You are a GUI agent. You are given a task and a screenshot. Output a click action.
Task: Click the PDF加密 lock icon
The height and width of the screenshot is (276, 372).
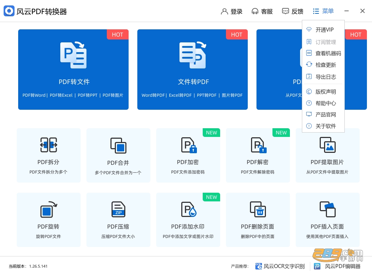tap(189, 145)
